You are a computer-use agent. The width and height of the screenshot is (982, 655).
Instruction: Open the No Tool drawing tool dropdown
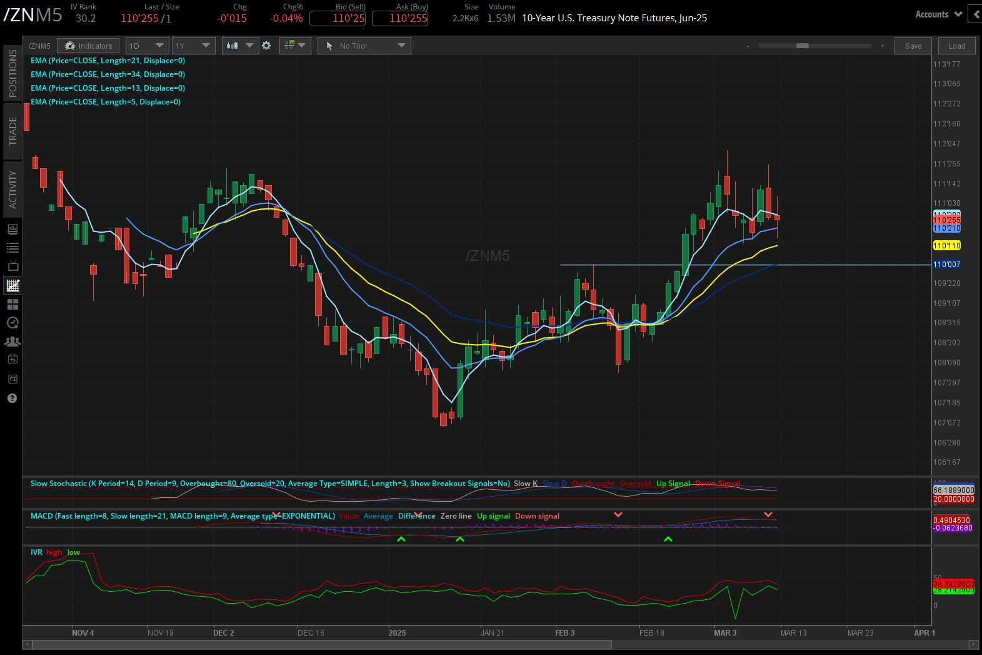pos(364,46)
